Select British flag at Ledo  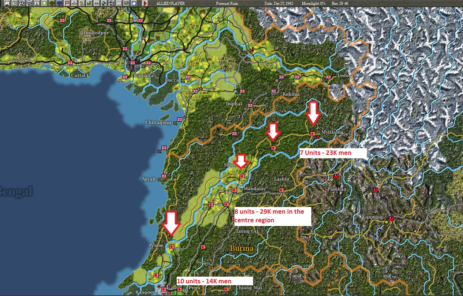click(x=328, y=77)
